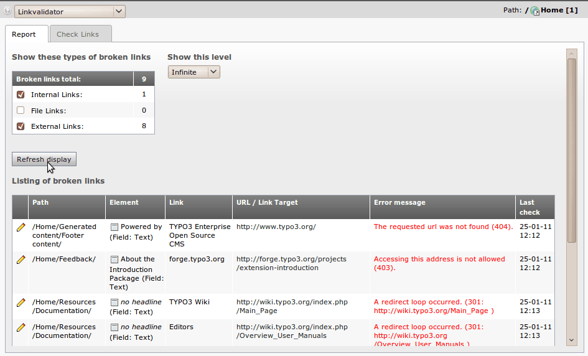Screen dimensions: 588x356
Task: Click the help icon beside Linkvalidator dropdown
Action: 7,11
